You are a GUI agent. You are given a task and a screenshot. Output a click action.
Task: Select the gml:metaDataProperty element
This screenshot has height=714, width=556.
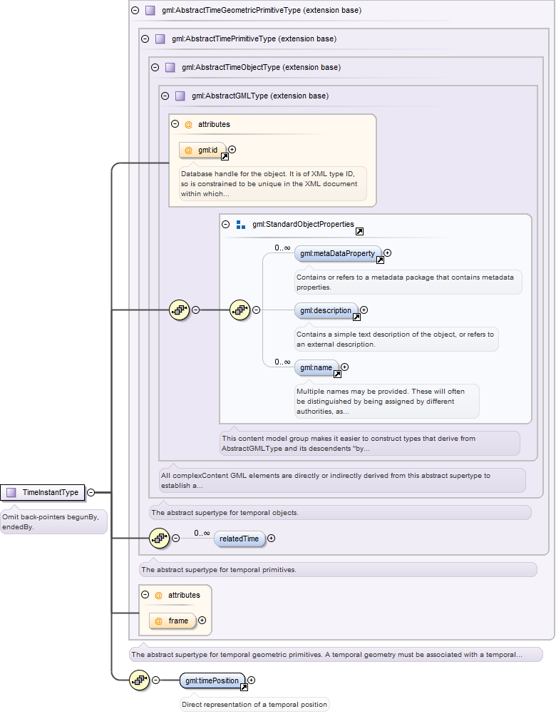338,254
